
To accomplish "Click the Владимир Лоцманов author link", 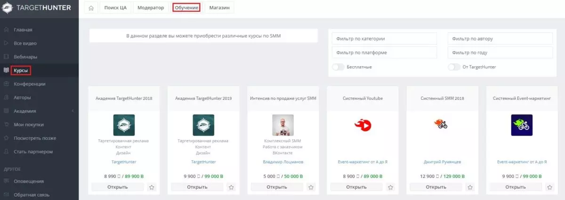I will [283, 162].
